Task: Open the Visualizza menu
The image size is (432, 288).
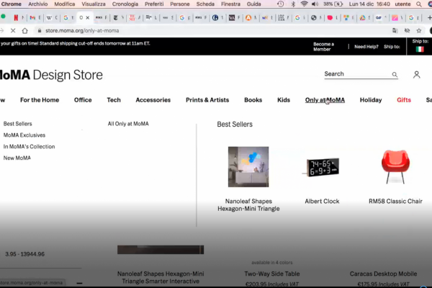Action: [94, 4]
